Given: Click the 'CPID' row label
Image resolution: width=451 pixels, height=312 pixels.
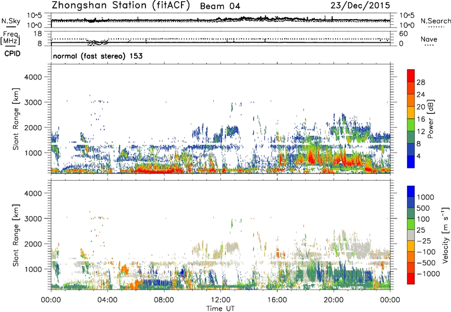Looking at the screenshot, I should 12,54.
